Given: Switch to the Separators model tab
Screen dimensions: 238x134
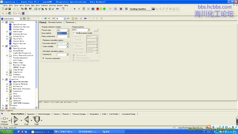Looking at the screenshot, I should point(31,114).
